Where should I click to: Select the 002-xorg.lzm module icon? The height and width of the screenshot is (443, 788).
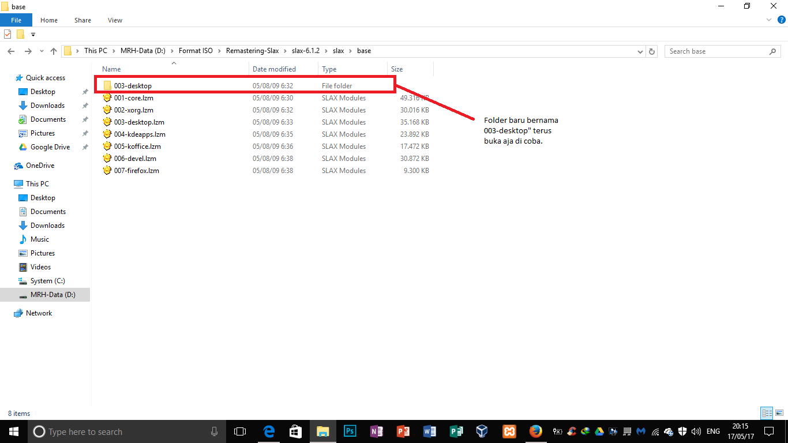[107, 110]
